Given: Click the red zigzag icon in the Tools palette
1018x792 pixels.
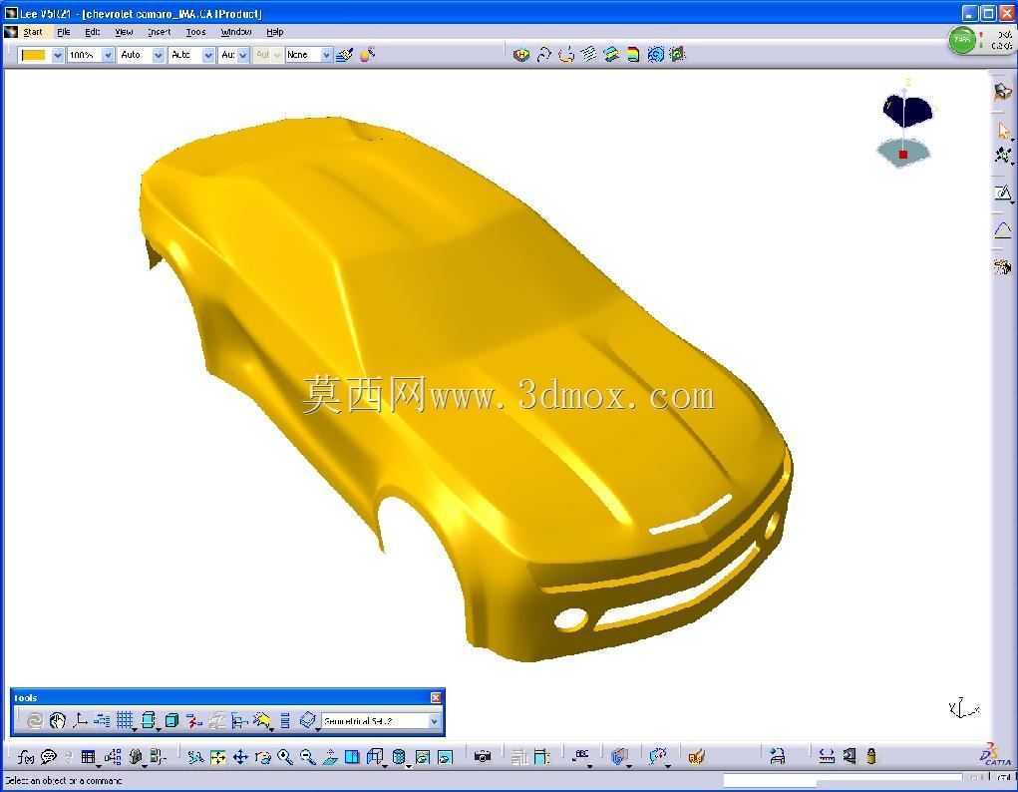Looking at the screenshot, I should pos(193,720).
